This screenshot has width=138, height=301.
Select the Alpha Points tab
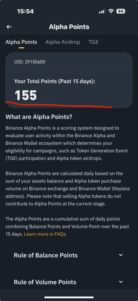click(x=21, y=42)
